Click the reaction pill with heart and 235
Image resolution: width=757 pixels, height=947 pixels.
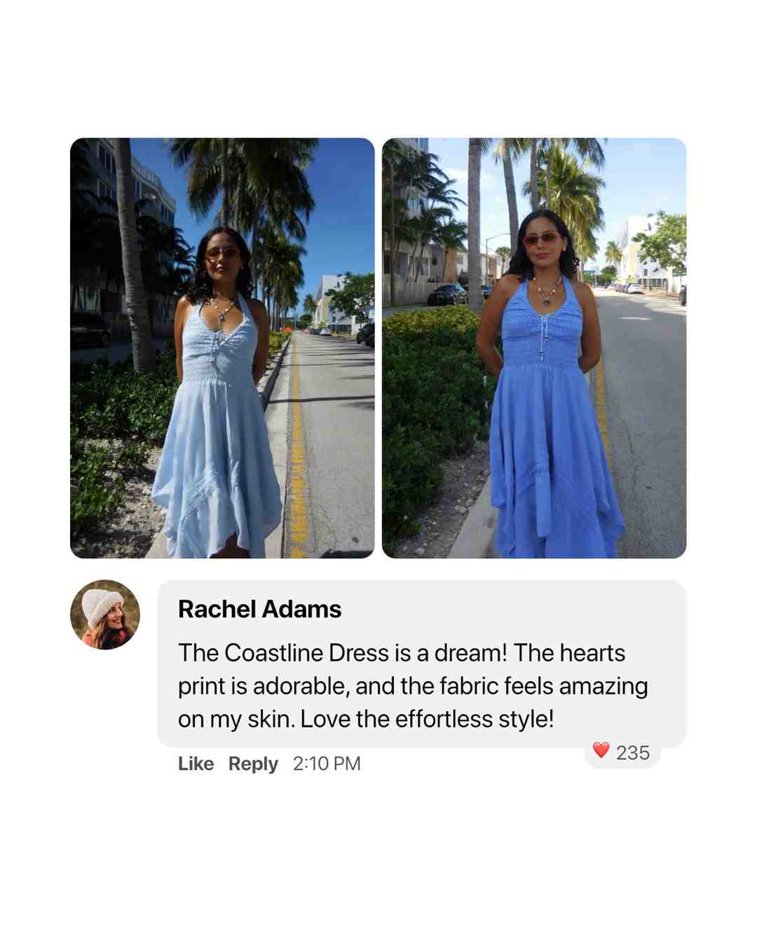(x=622, y=753)
